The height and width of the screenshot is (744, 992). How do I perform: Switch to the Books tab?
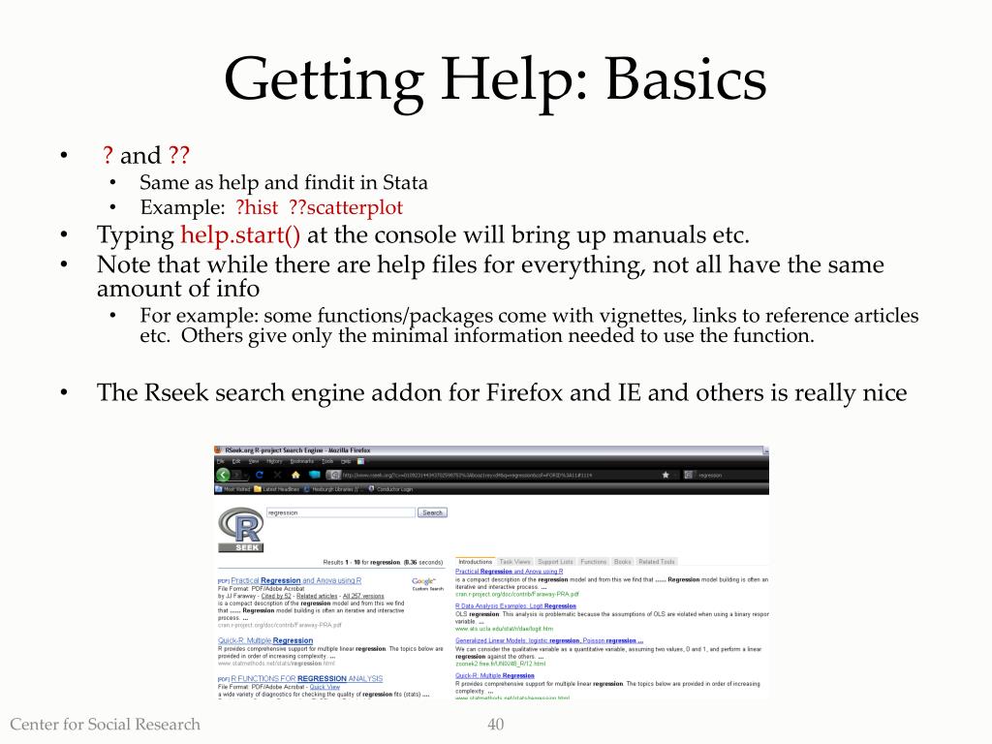pos(623,562)
